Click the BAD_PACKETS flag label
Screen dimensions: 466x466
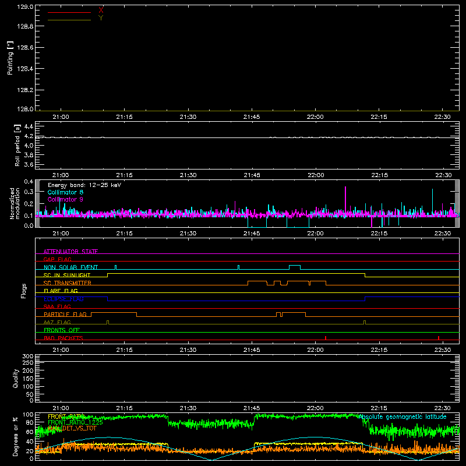(63, 338)
